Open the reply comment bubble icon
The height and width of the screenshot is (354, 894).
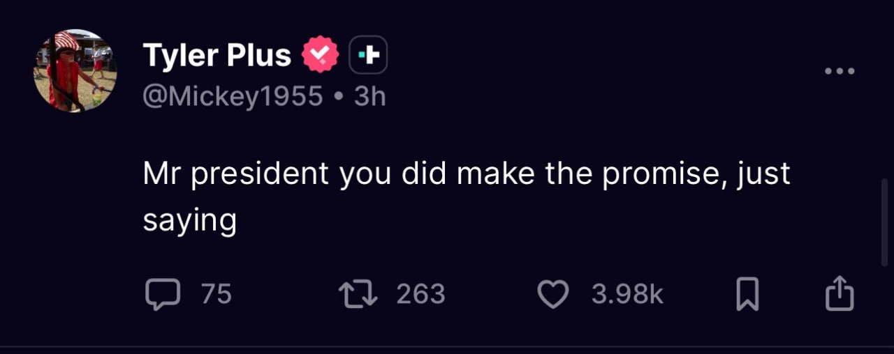tap(162, 294)
